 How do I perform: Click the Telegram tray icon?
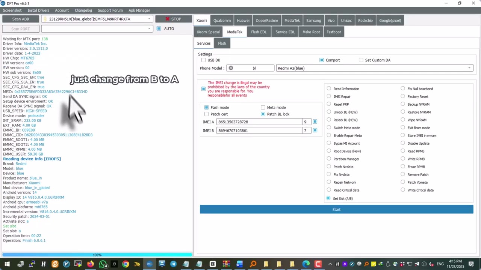coord(417,264)
